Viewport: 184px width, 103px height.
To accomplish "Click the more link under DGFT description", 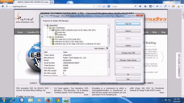I will click(x=162, y=92).
